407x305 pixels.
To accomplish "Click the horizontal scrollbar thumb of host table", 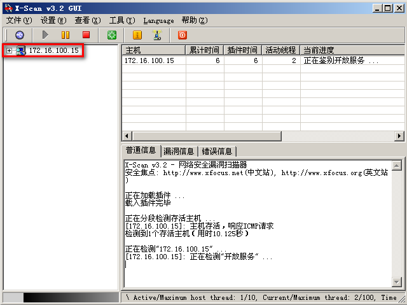I will (207, 136).
